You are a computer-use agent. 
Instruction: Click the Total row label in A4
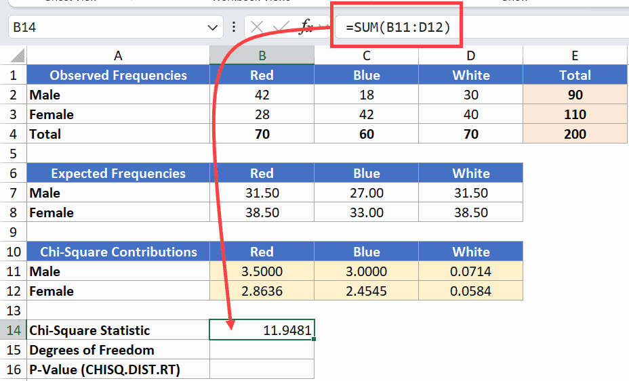(118, 134)
